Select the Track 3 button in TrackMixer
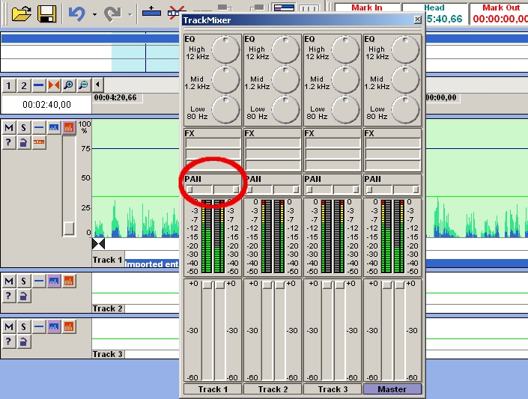The width and height of the screenshot is (528, 399). (x=333, y=389)
